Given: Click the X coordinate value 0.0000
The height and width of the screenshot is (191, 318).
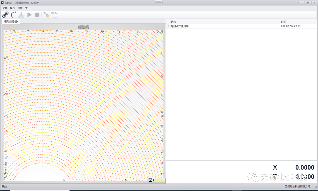Looking at the screenshot, I should click(304, 168).
